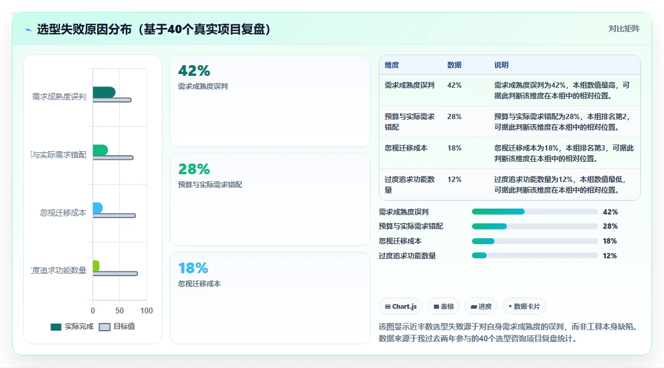The height and width of the screenshot is (368, 664).
Task: Click the green 预算与实际需求错配 chart bar
Action: coord(100,150)
